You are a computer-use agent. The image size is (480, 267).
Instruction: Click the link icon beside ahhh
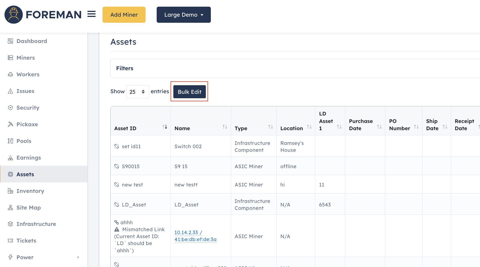pos(117,222)
